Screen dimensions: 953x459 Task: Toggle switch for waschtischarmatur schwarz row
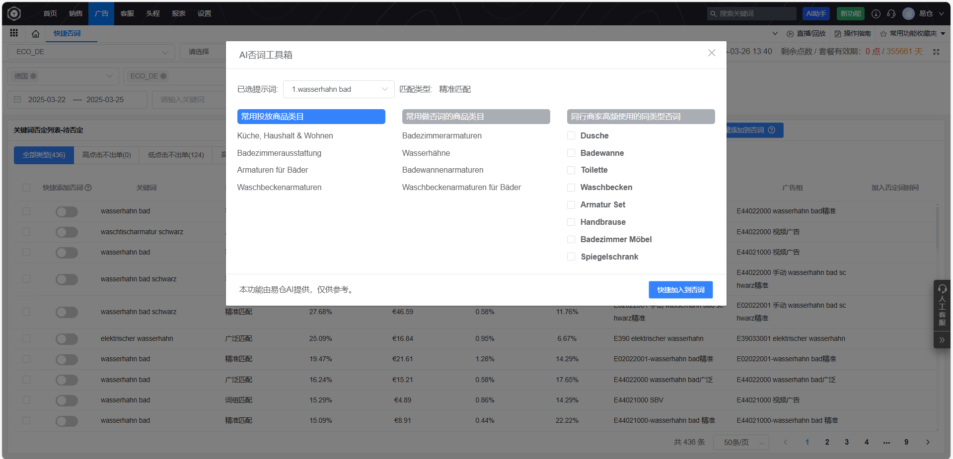coord(67,232)
